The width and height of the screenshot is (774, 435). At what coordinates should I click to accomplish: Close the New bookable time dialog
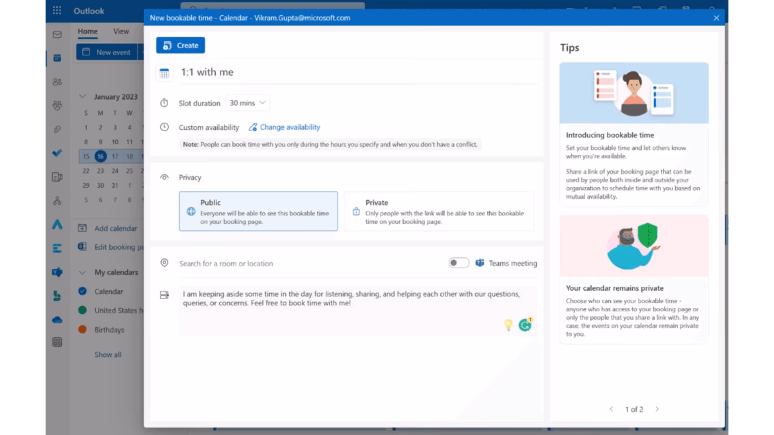716,18
